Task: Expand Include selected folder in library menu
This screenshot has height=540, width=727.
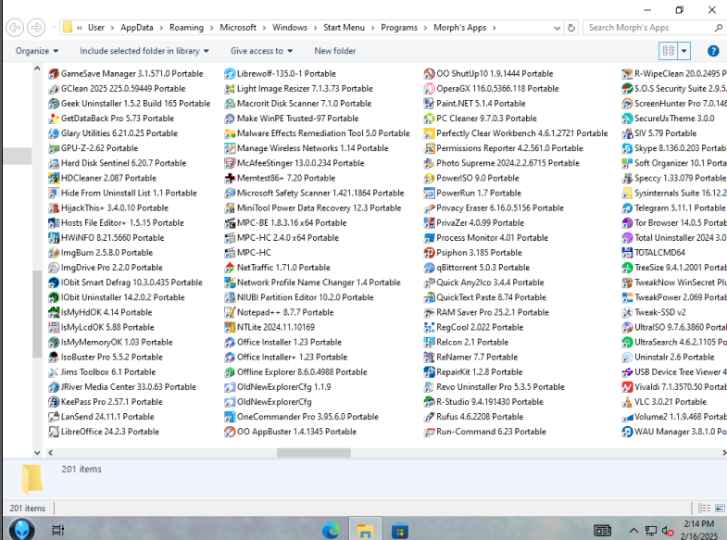Action: click(x=144, y=51)
